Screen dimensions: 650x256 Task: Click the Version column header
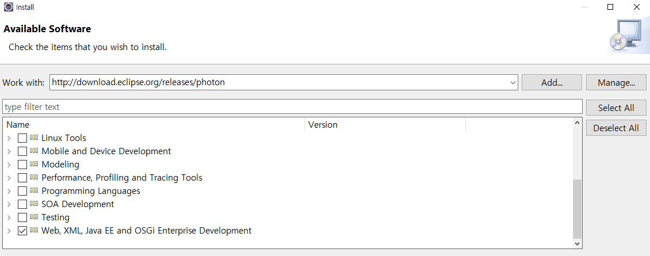[385, 124]
